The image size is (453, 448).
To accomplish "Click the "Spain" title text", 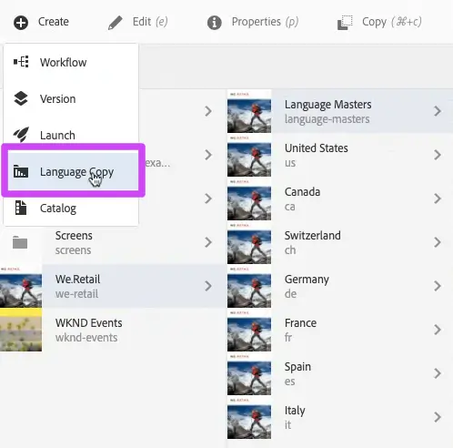I will click(297, 367).
